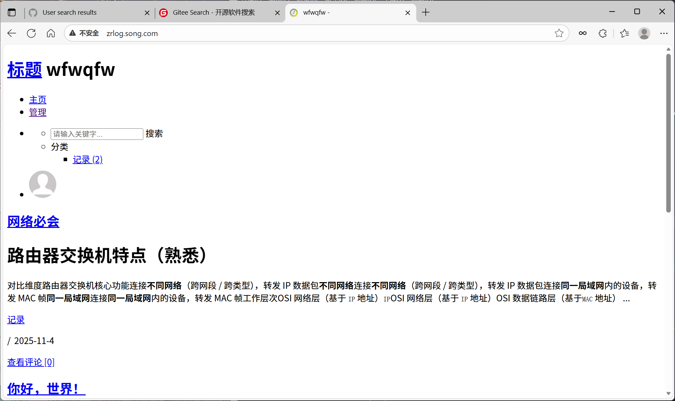This screenshot has height=401, width=675.
Task: Click the browser back arrow
Action: (12, 33)
